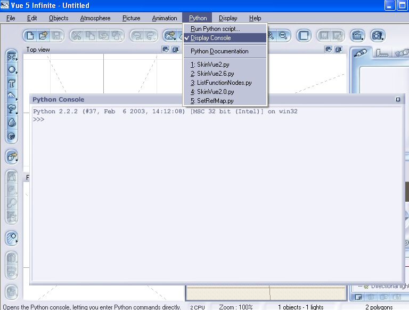Click first icon in Top view header
The height and width of the screenshot is (310, 409).
(x=166, y=50)
